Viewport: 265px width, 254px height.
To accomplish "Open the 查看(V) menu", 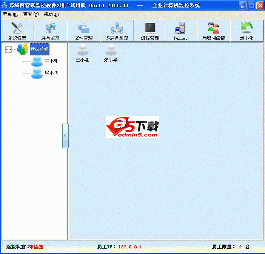I will click(31, 14).
